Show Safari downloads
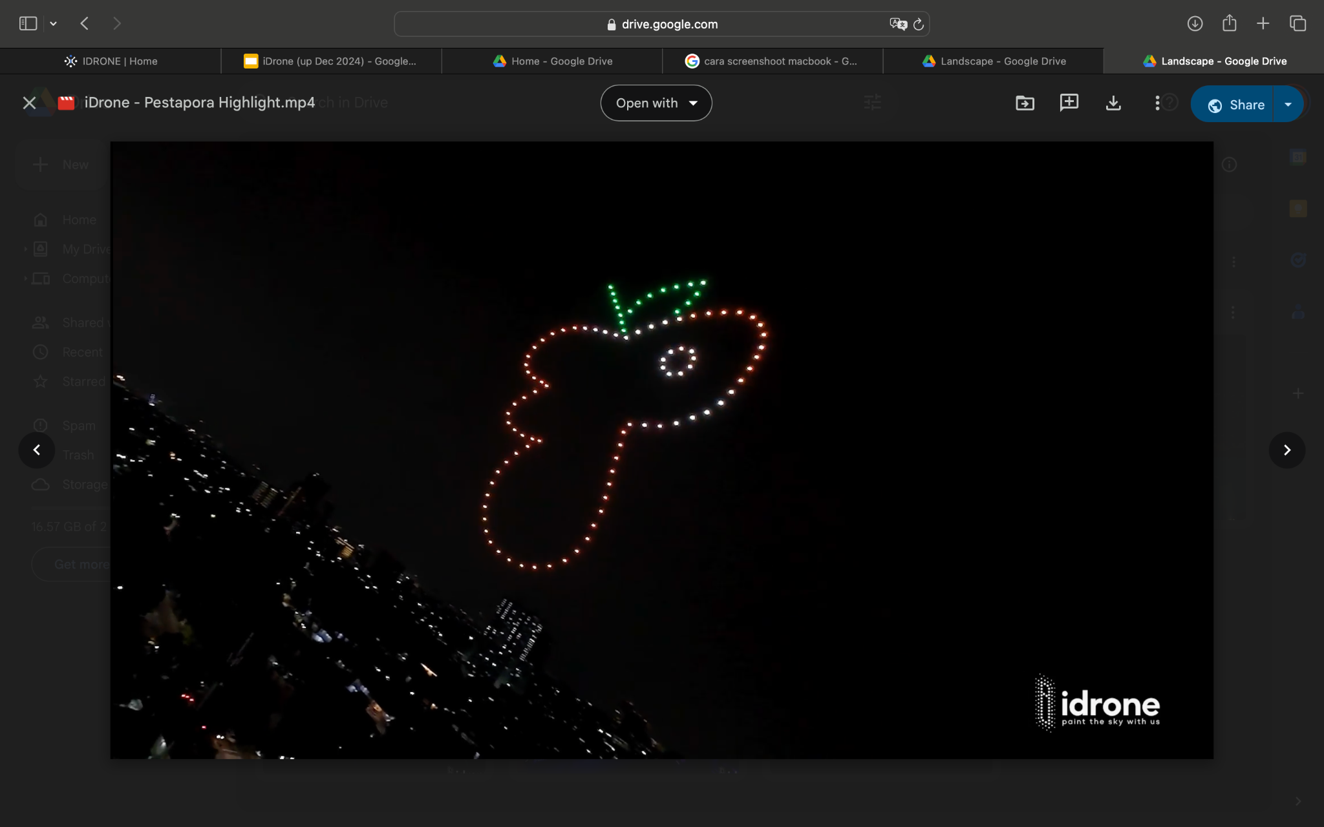Image resolution: width=1324 pixels, height=827 pixels. tap(1195, 24)
